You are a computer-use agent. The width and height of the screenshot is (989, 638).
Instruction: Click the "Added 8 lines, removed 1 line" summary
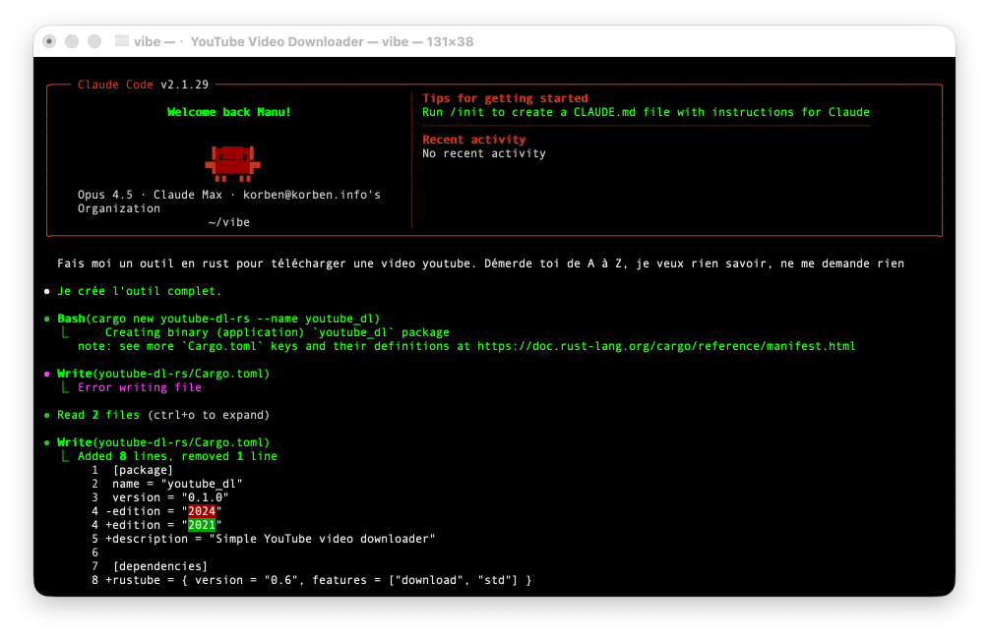point(177,456)
